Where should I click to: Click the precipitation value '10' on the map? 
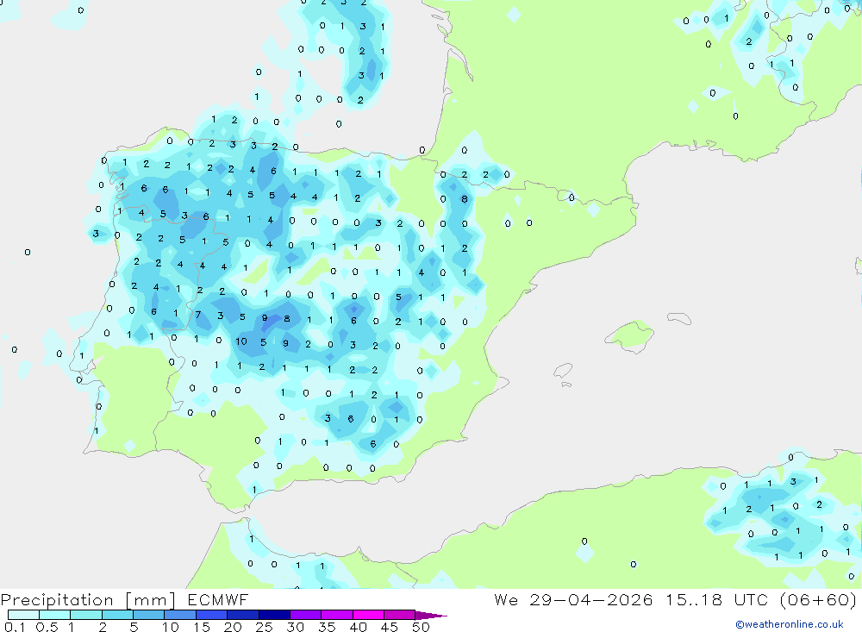point(241,341)
